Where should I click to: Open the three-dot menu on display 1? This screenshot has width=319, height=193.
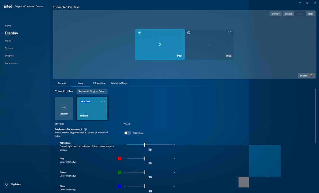click(230, 32)
